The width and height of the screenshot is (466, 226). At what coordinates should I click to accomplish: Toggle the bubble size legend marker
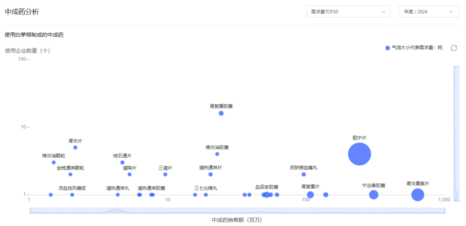point(387,48)
